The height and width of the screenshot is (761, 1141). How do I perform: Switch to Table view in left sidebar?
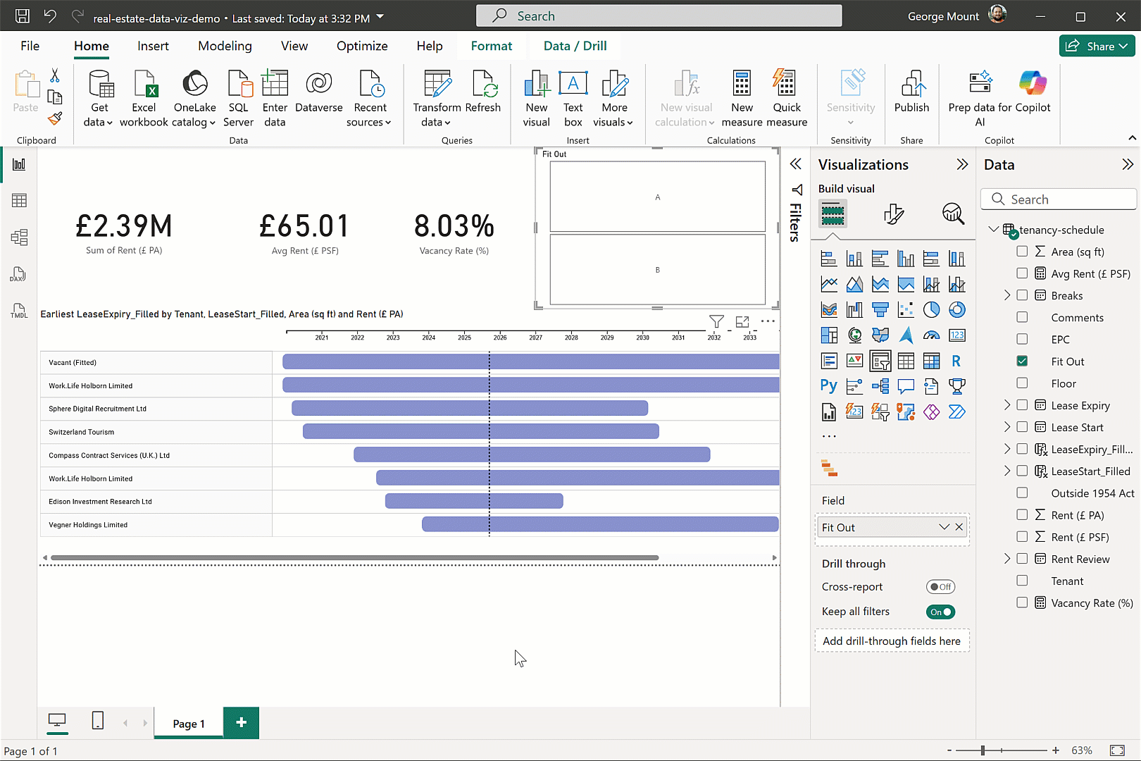pos(19,201)
